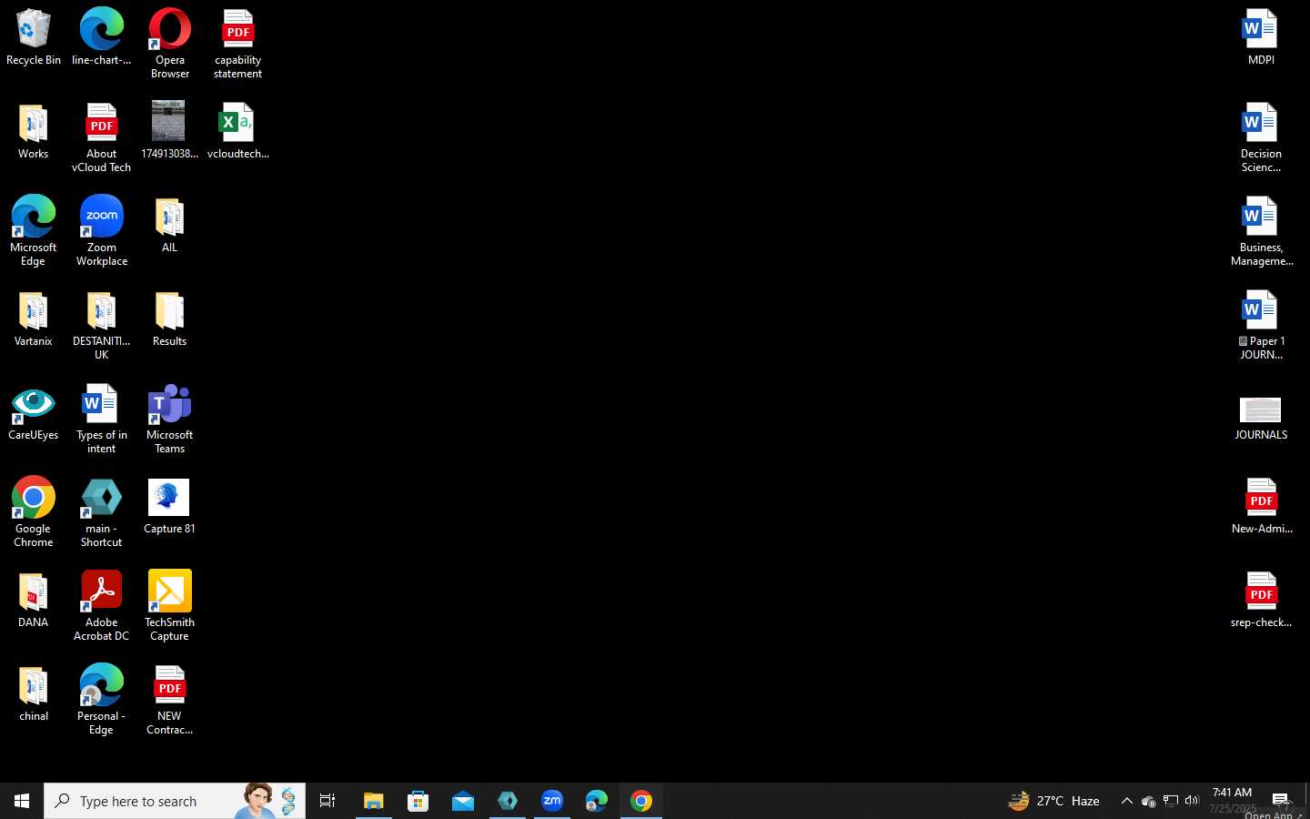Switch to teal hexagon app on taskbar
Screen dimensions: 1310x819
click(507, 801)
